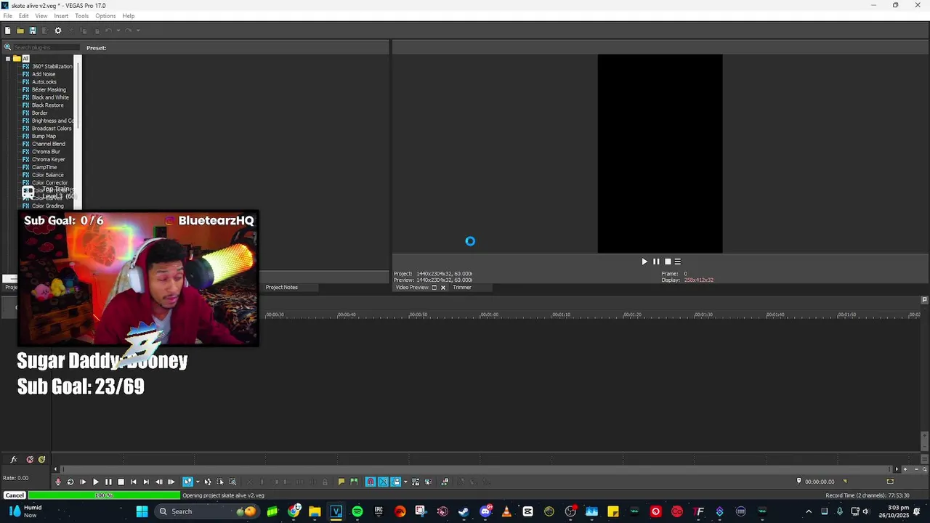Select the Normal Edit tool

[x=187, y=482]
